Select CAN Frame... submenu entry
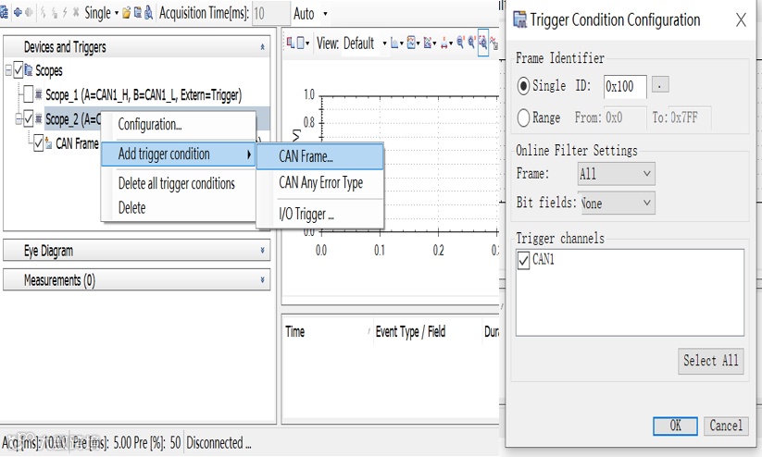The width and height of the screenshot is (762, 457). click(319, 156)
